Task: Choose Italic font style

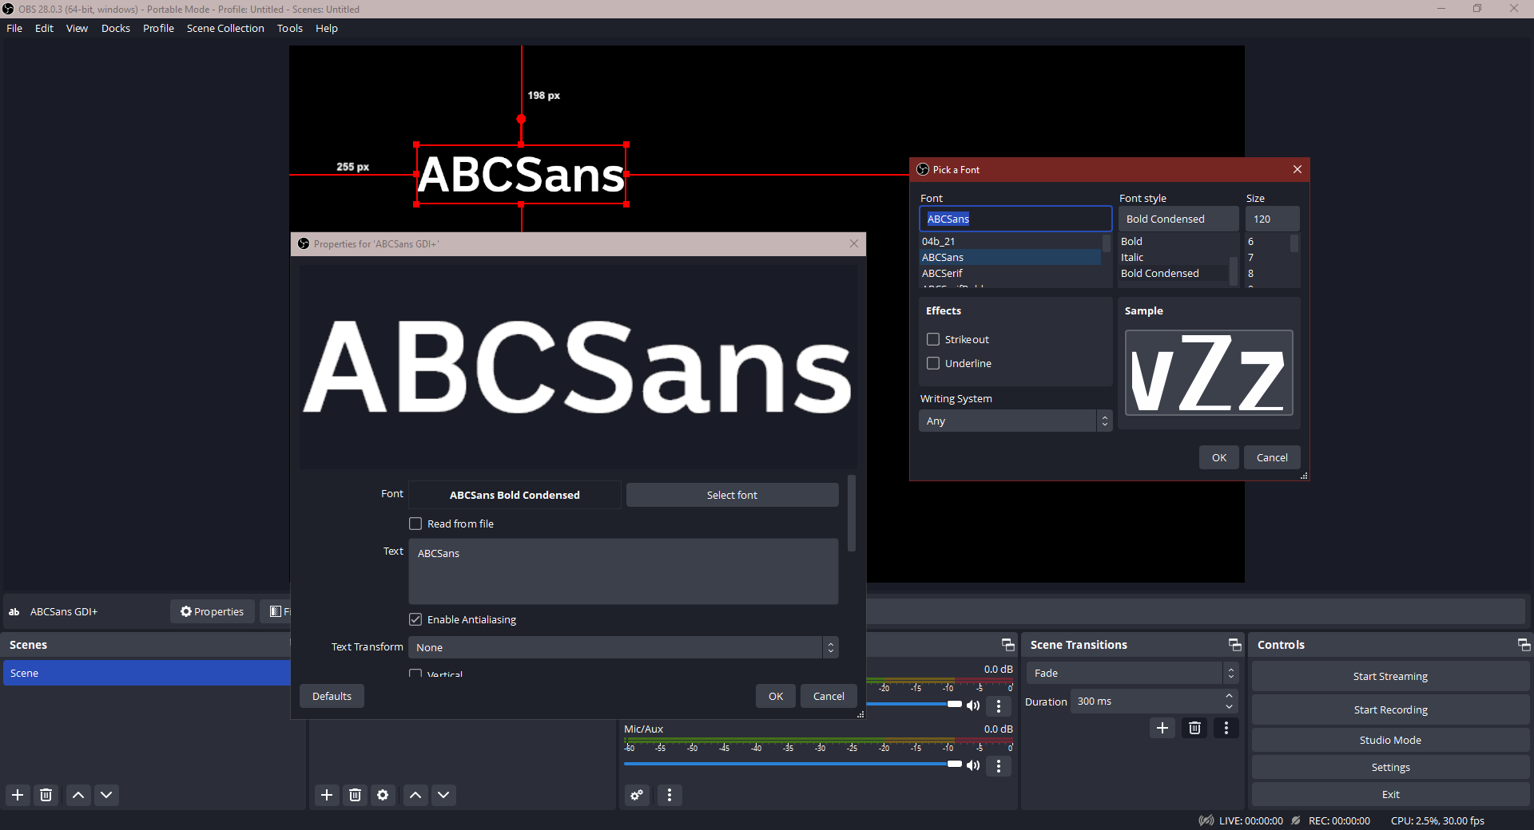Action: 1173,257
